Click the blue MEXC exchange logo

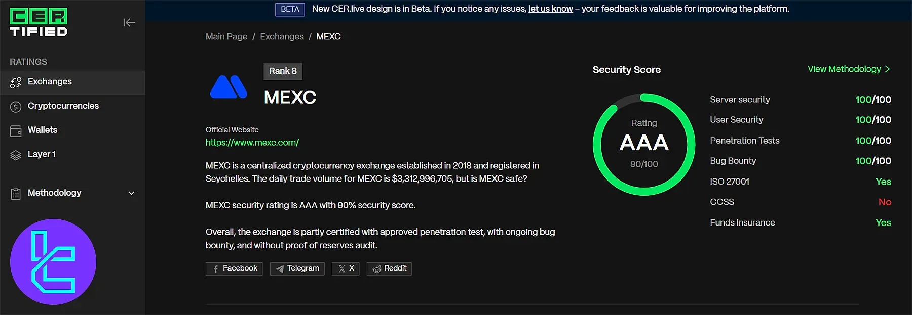(x=229, y=87)
